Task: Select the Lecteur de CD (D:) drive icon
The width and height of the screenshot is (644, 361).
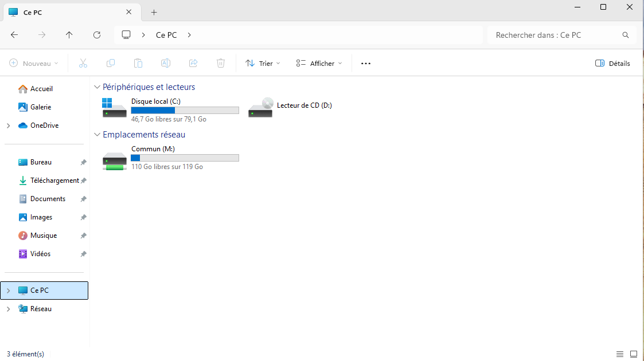Action: coord(260,108)
